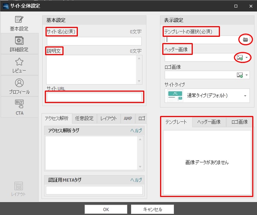Viewport: 257px width, 215px height.
Task: Expand the ヘッダー画像 dropdown arrow
Action: tap(247, 57)
